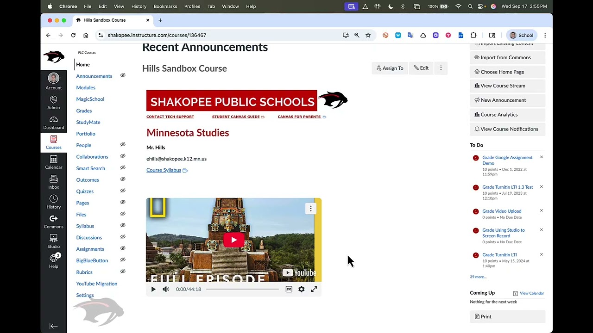This screenshot has width=593, height=333.
Task: Open page options kebab beside Edit
Action: [x=441, y=68]
